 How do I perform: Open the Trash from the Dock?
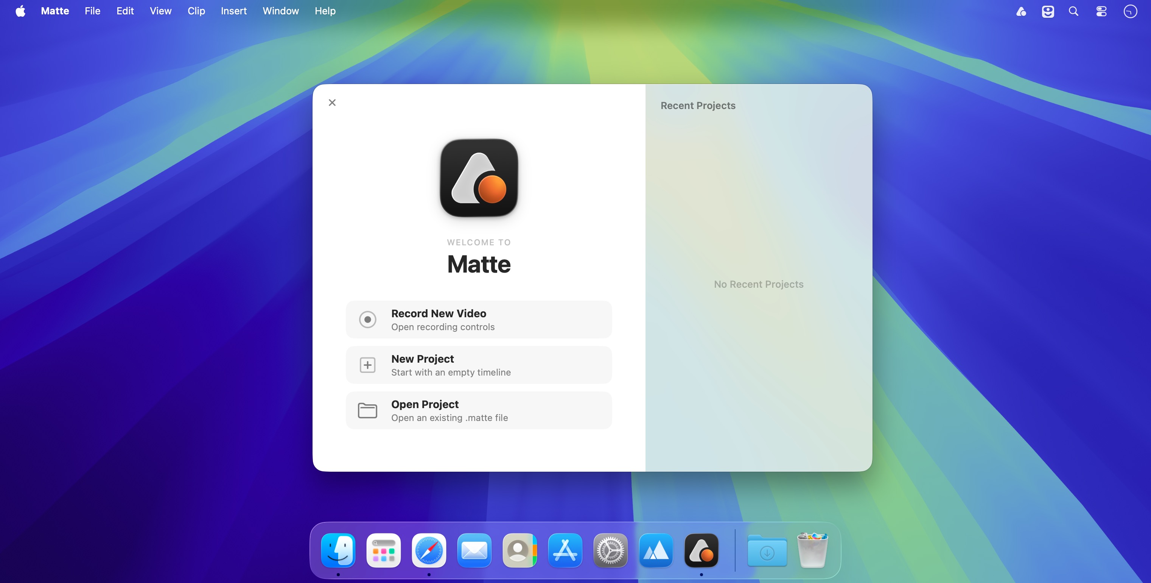(812, 550)
